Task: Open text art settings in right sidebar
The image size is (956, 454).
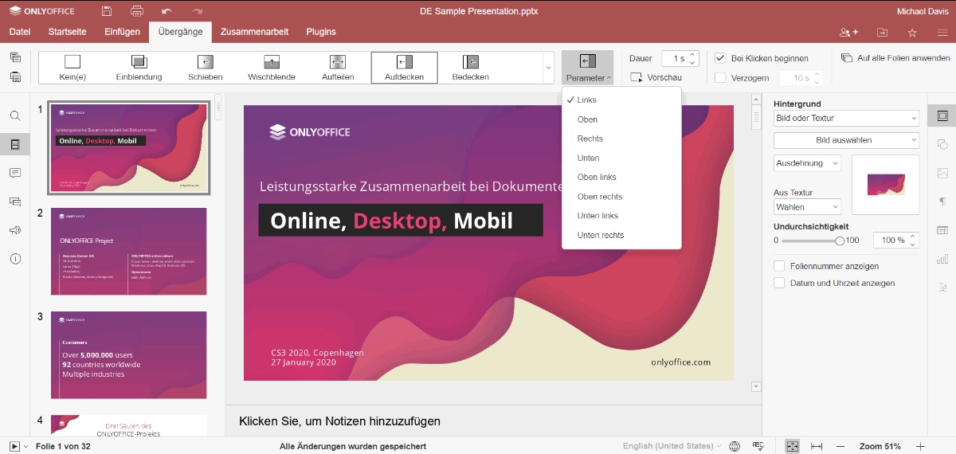Action: coord(942,288)
